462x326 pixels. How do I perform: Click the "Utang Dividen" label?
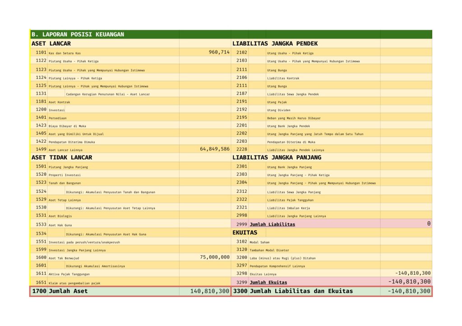[278, 110]
